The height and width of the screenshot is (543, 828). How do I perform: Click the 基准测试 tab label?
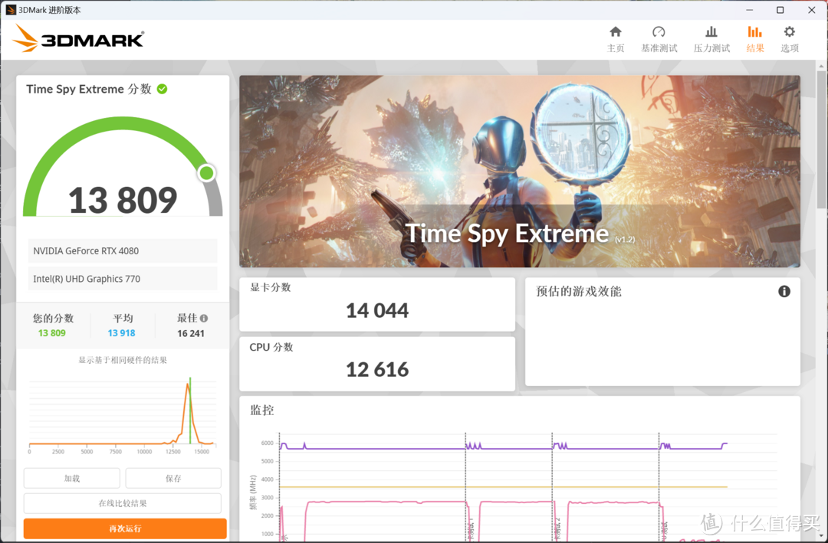(659, 48)
